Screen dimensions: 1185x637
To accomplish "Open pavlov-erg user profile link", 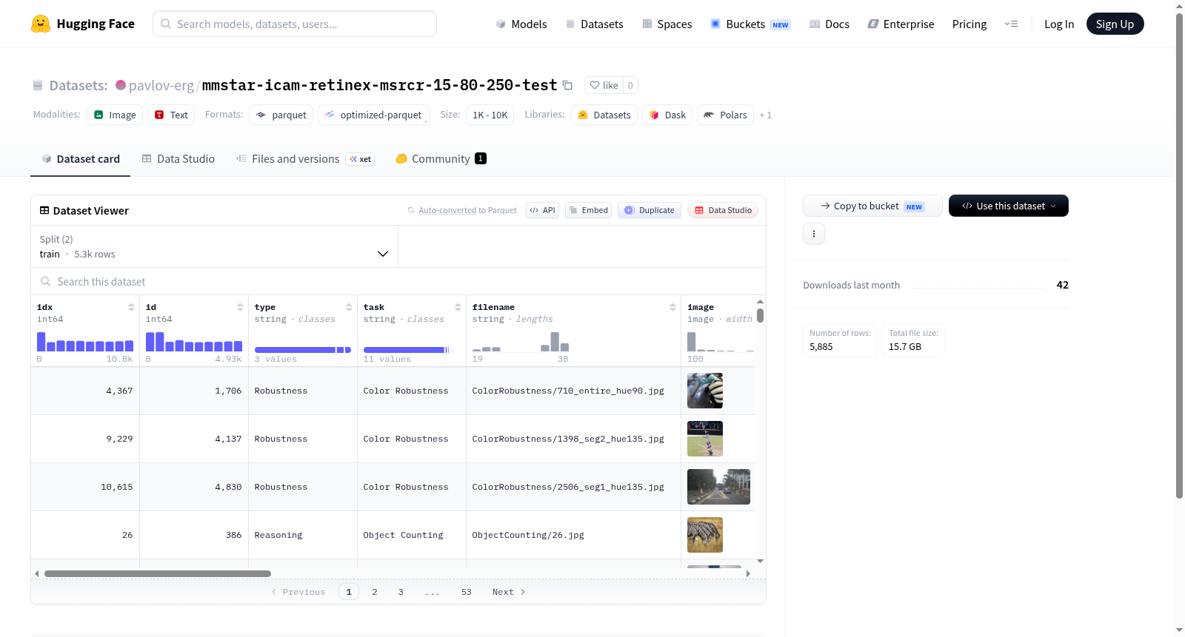I will coord(161,85).
